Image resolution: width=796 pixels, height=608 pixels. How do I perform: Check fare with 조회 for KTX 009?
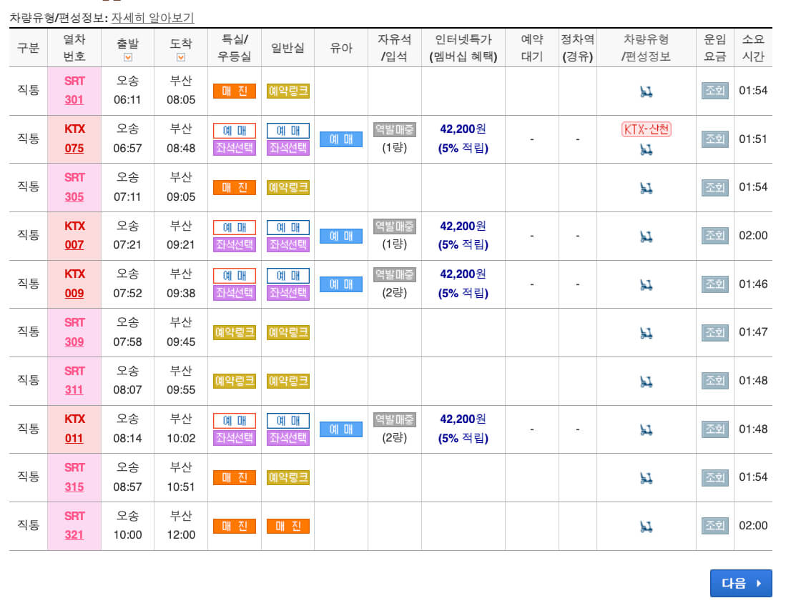point(714,284)
